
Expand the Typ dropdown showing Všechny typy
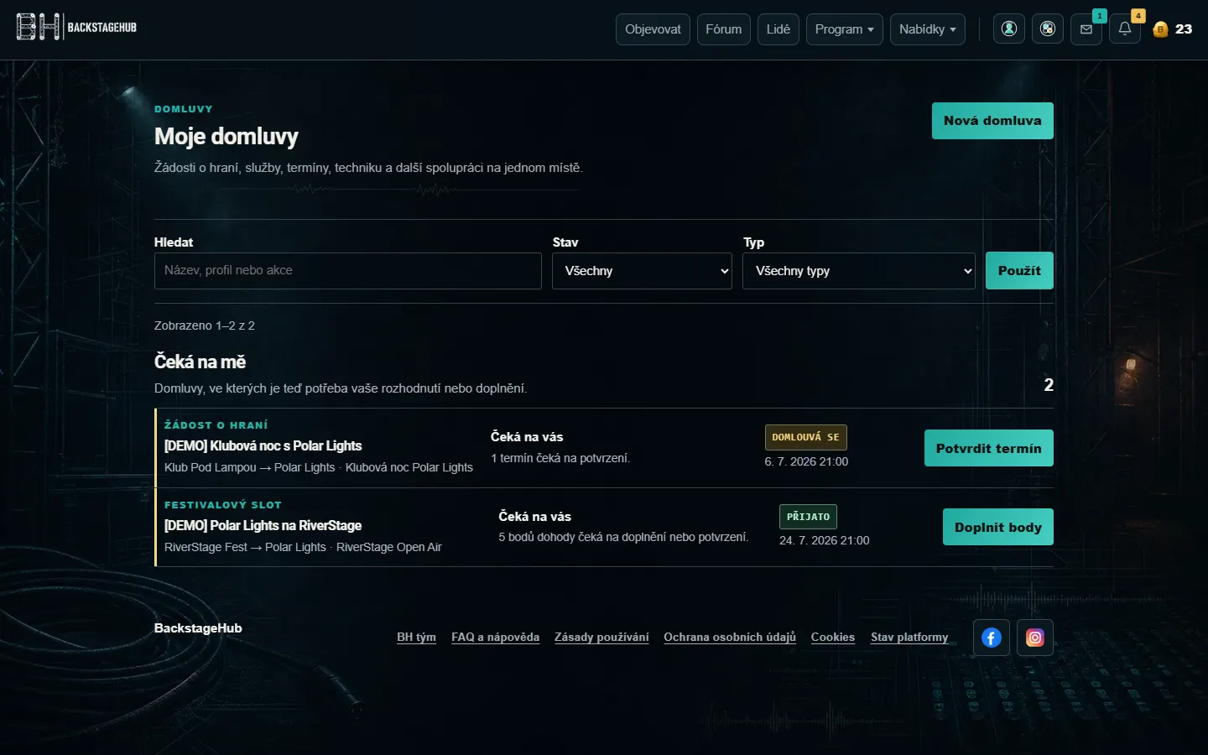(859, 271)
